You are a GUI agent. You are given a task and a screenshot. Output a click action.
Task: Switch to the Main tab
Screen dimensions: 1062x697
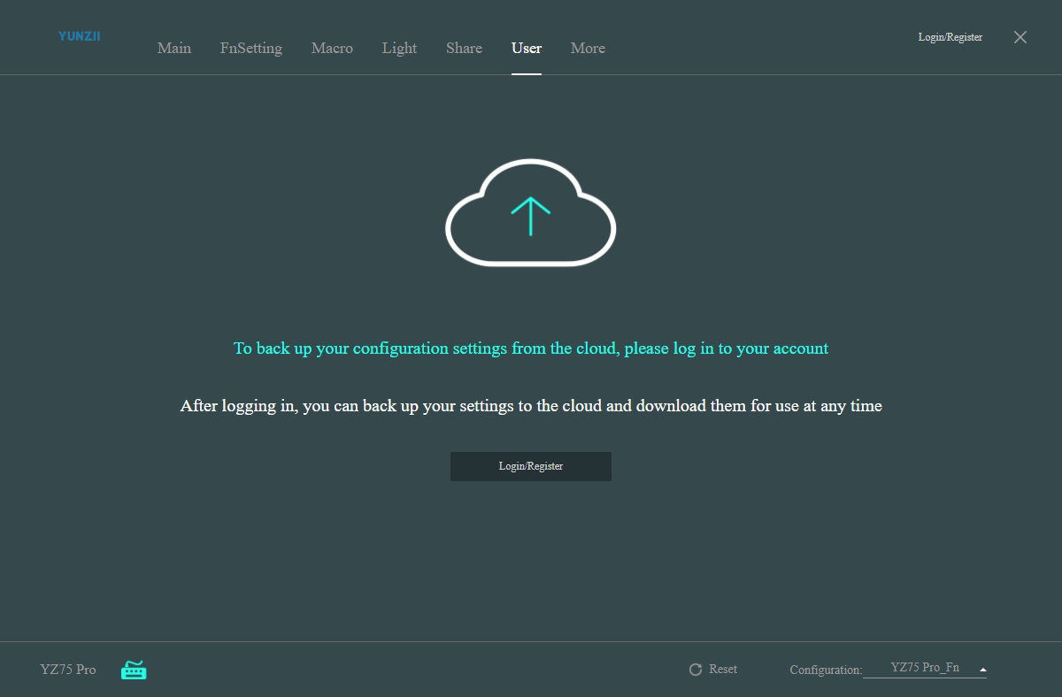pyautogui.click(x=174, y=48)
